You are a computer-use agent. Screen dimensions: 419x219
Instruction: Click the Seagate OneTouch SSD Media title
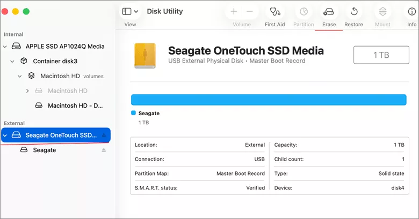(246, 51)
